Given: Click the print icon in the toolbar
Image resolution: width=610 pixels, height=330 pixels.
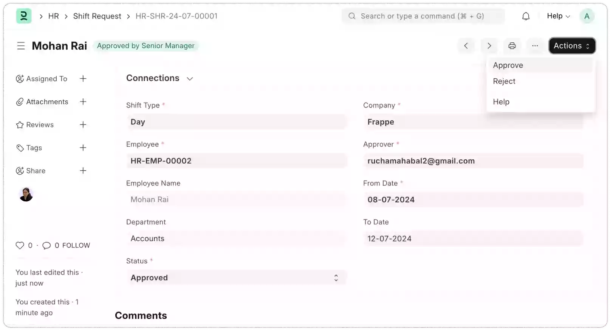Looking at the screenshot, I should pyautogui.click(x=512, y=46).
